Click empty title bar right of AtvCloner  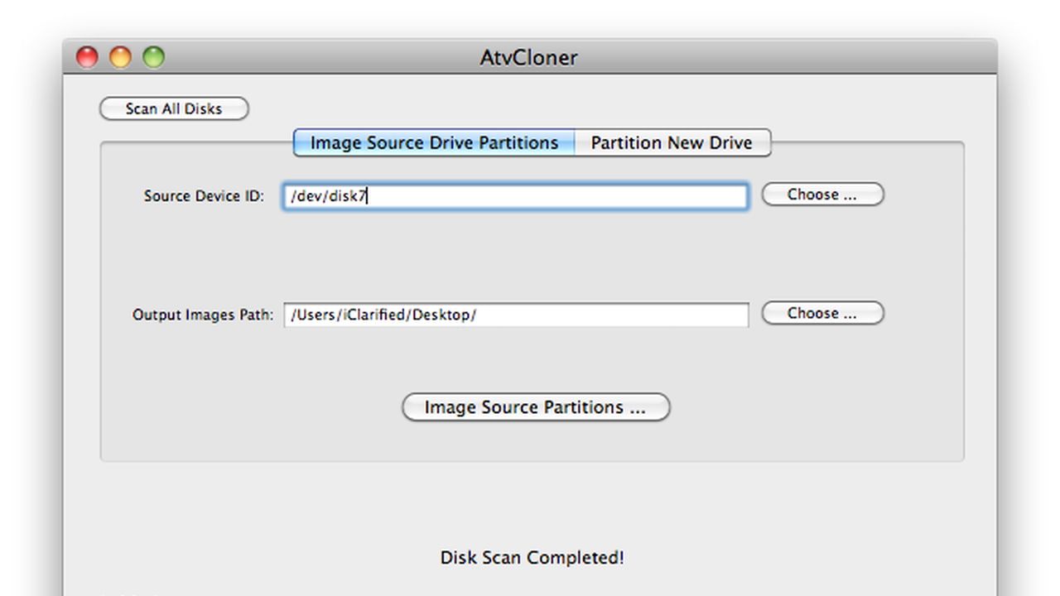click(x=787, y=57)
